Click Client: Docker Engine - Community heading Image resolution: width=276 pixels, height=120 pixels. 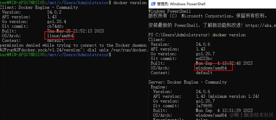(x=39, y=7)
